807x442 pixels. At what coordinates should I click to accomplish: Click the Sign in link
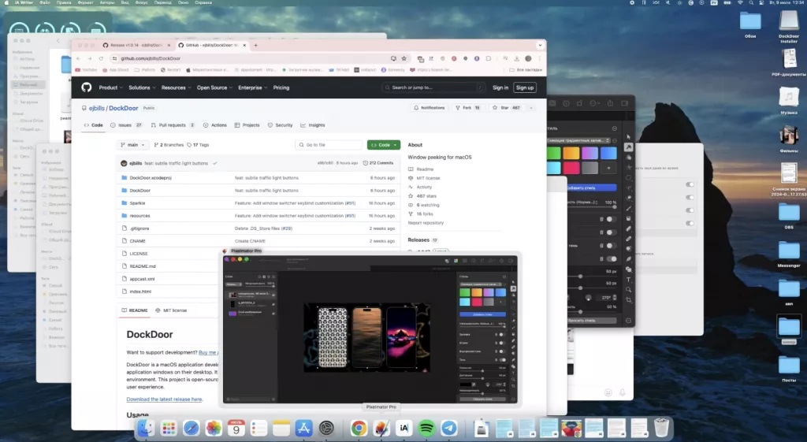click(500, 87)
